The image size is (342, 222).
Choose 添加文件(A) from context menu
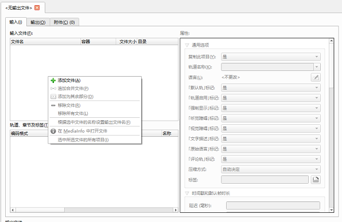click(x=95, y=81)
